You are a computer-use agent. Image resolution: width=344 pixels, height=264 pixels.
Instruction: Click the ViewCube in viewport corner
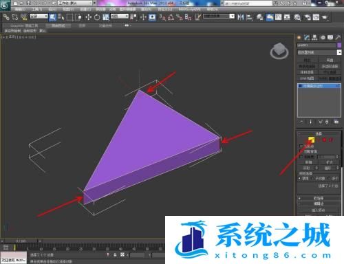[279, 51]
